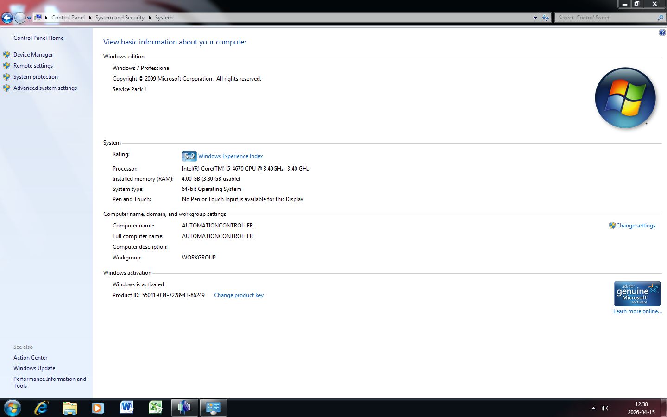667x417 pixels.
Task: Click the Help question mark icon
Action: pyautogui.click(x=662, y=32)
